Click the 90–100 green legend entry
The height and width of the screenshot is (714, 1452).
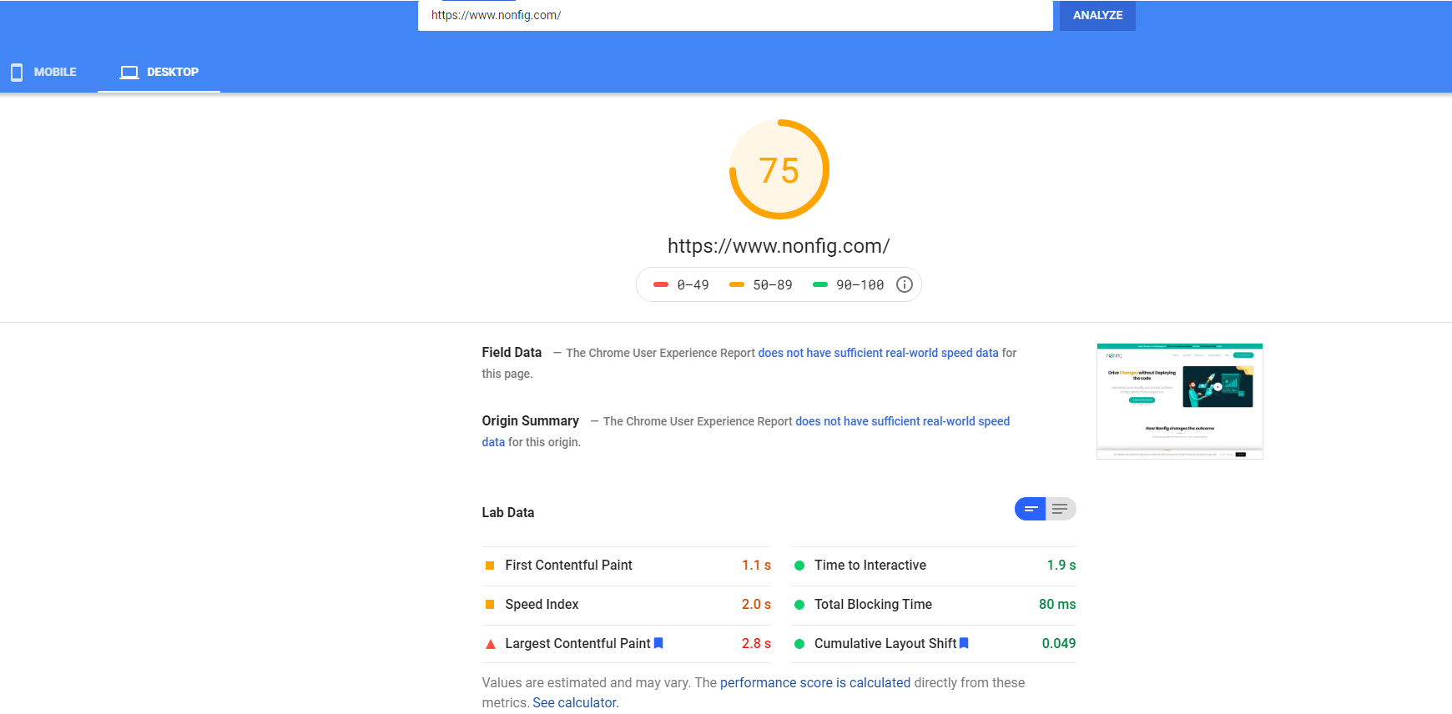848,284
